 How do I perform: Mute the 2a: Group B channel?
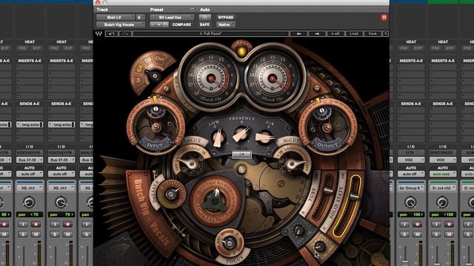[417, 234]
